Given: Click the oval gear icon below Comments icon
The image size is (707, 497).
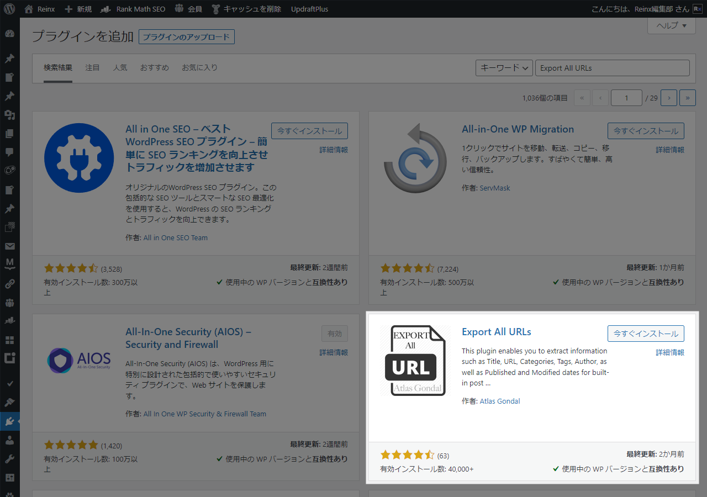Looking at the screenshot, I should coord(9,171).
